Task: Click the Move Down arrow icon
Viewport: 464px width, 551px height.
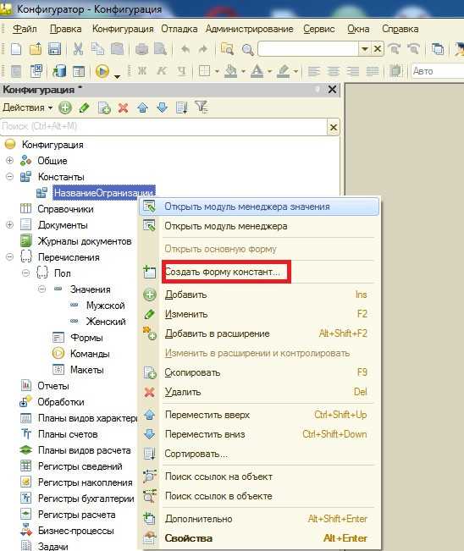Action: [x=162, y=107]
